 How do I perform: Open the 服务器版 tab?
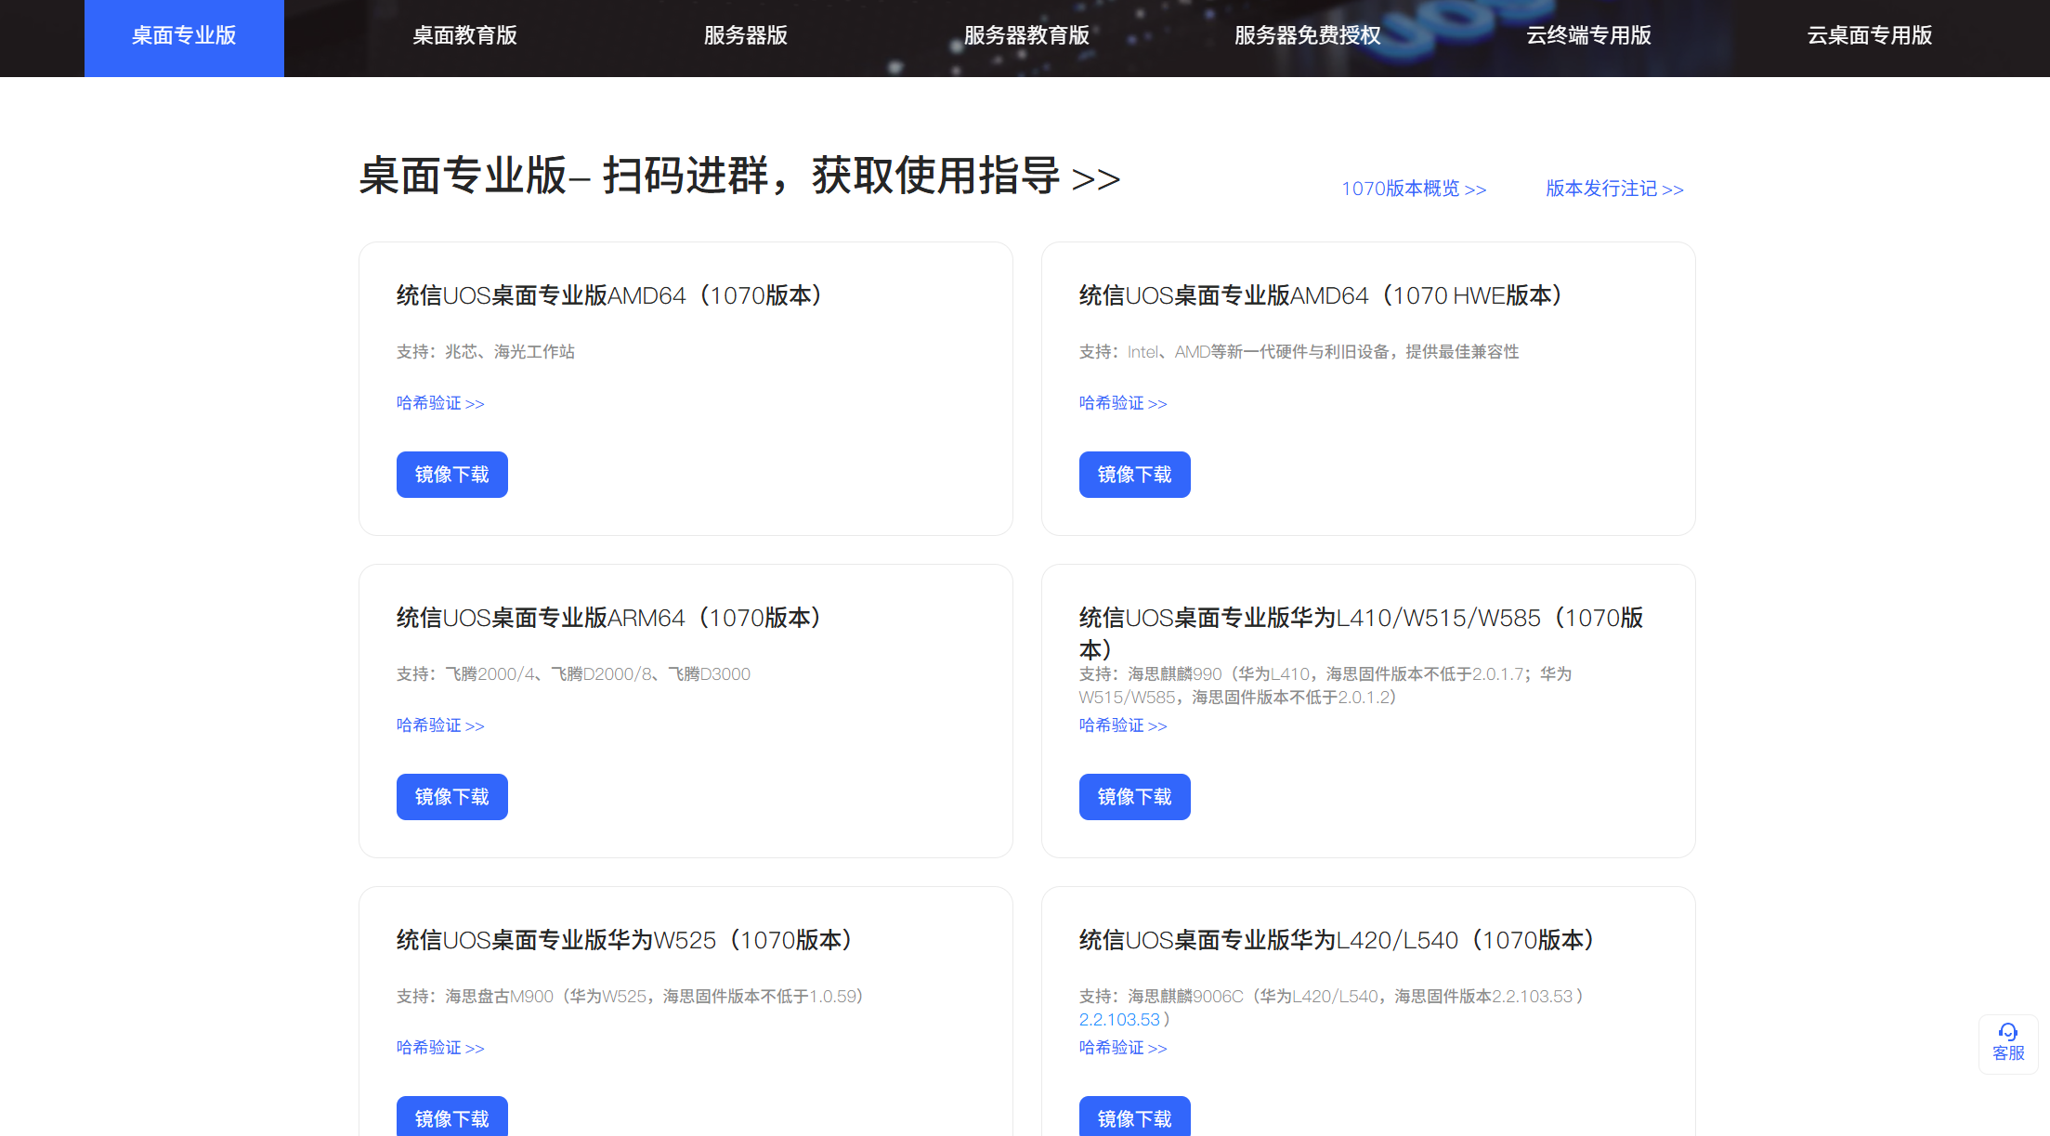(746, 36)
